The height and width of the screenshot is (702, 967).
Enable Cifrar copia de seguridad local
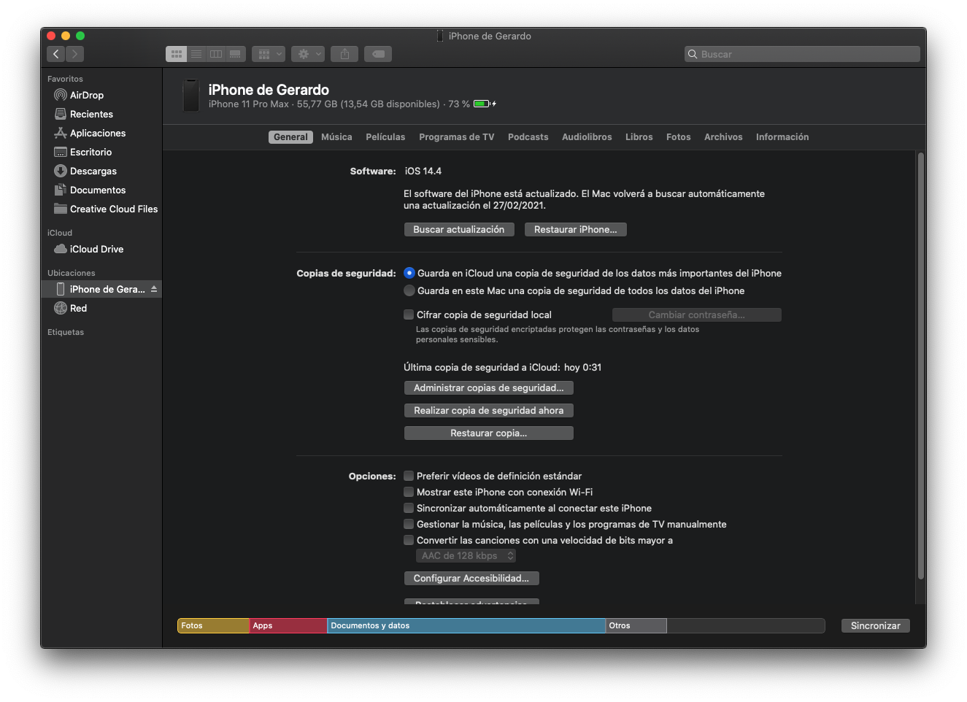[409, 315]
